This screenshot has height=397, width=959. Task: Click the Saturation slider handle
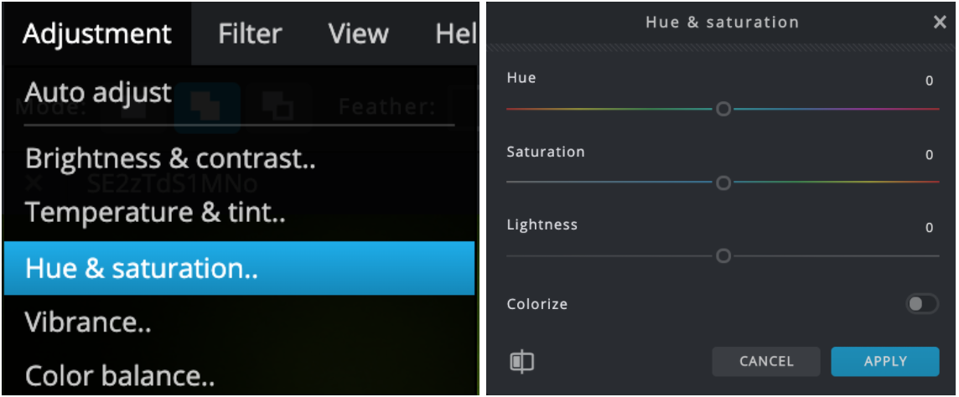(723, 183)
